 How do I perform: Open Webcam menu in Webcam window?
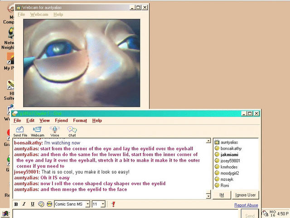click(x=39, y=15)
